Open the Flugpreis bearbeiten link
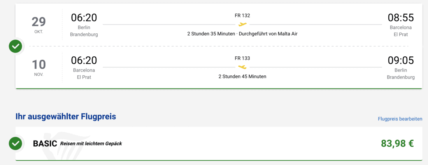Screen dimensions: 428x165 point(400,119)
